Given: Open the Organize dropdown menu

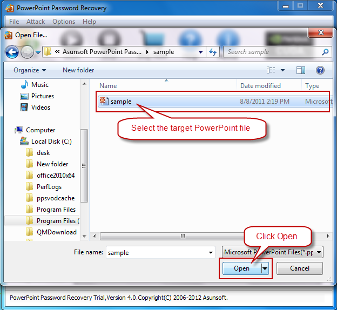Looking at the screenshot, I should pos(30,70).
